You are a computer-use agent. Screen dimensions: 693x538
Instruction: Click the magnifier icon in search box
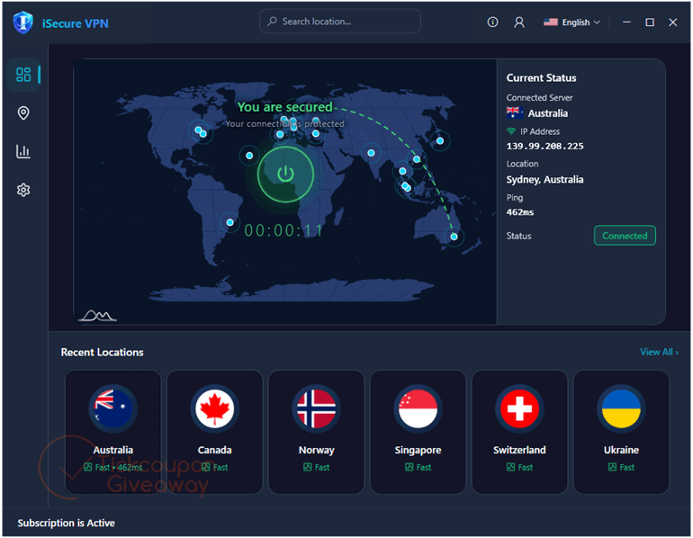point(272,21)
